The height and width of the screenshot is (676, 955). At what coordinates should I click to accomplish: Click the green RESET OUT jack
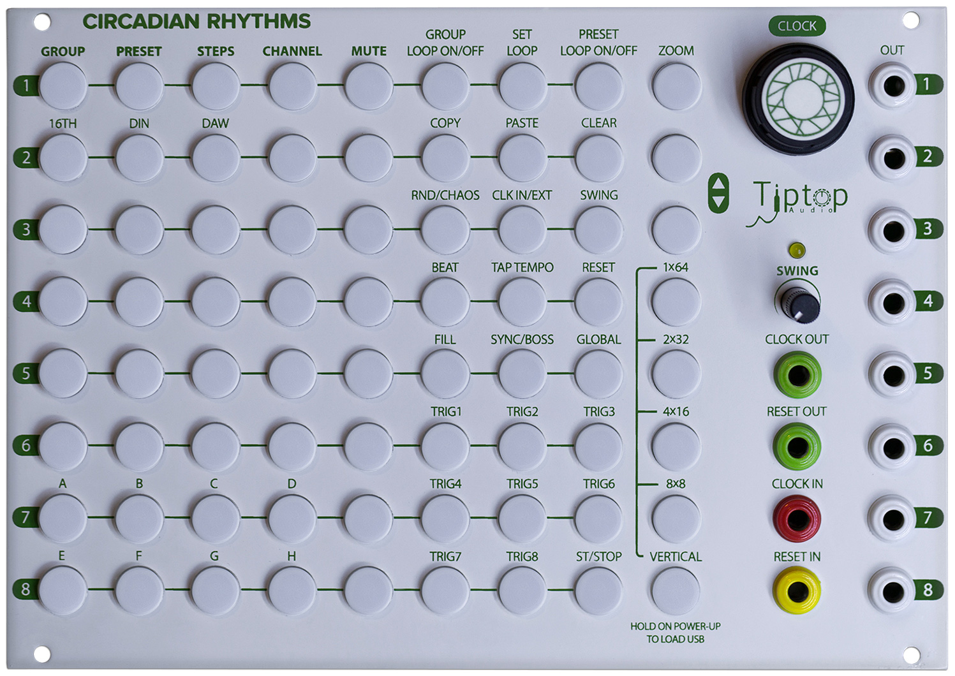(x=797, y=447)
